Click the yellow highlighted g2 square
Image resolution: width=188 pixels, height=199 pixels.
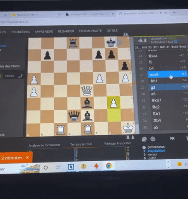coord(114,115)
